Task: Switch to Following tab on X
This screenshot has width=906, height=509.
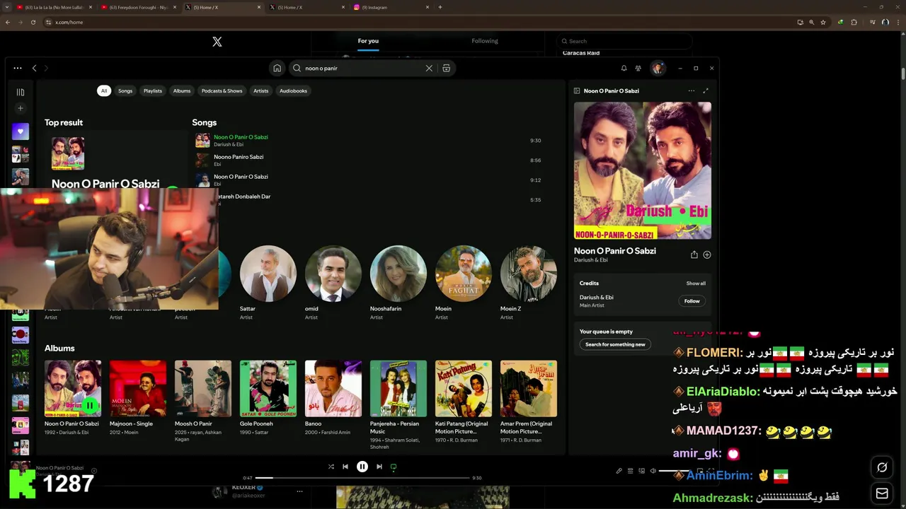Action: coord(485,41)
